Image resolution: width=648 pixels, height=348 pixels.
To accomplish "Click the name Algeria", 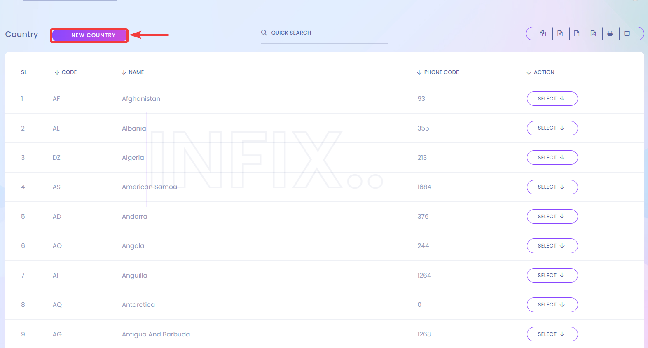I will [x=133, y=158].
